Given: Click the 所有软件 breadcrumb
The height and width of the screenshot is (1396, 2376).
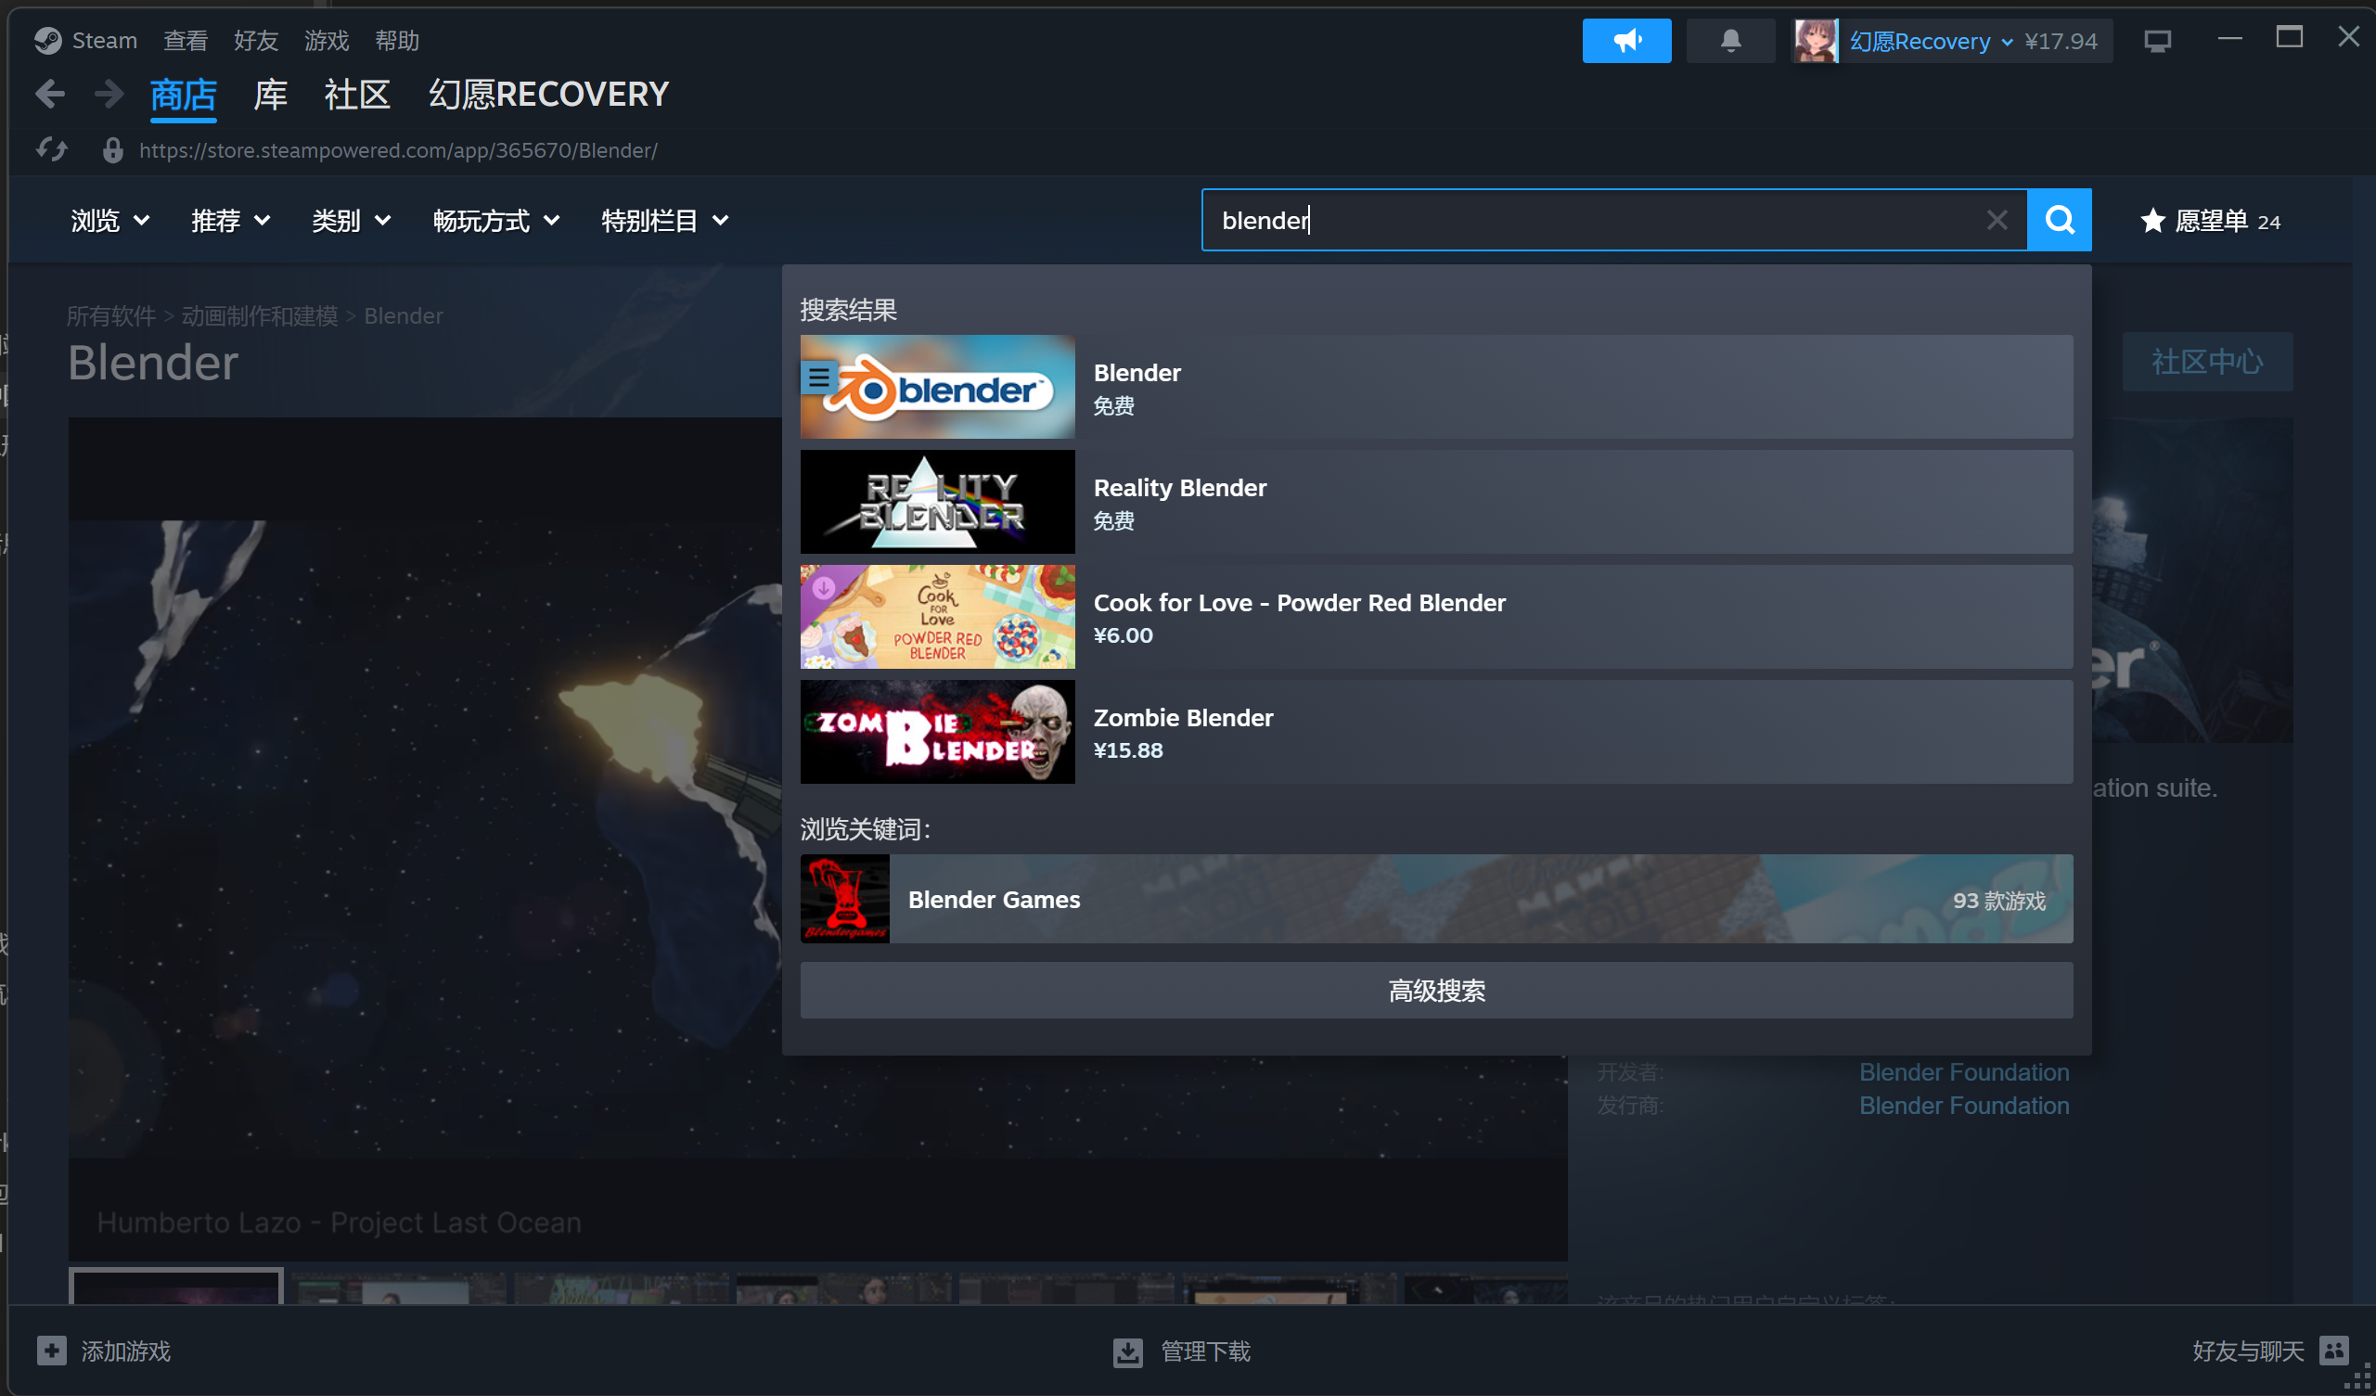Looking at the screenshot, I should pyautogui.click(x=110, y=315).
